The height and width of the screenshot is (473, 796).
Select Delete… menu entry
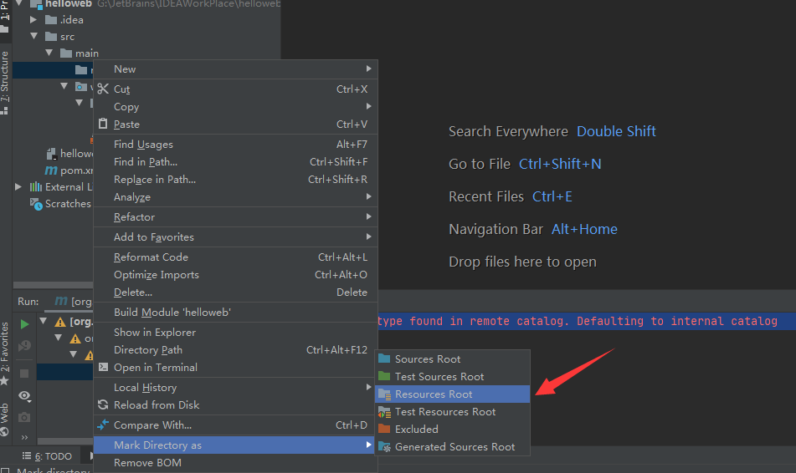click(x=235, y=292)
